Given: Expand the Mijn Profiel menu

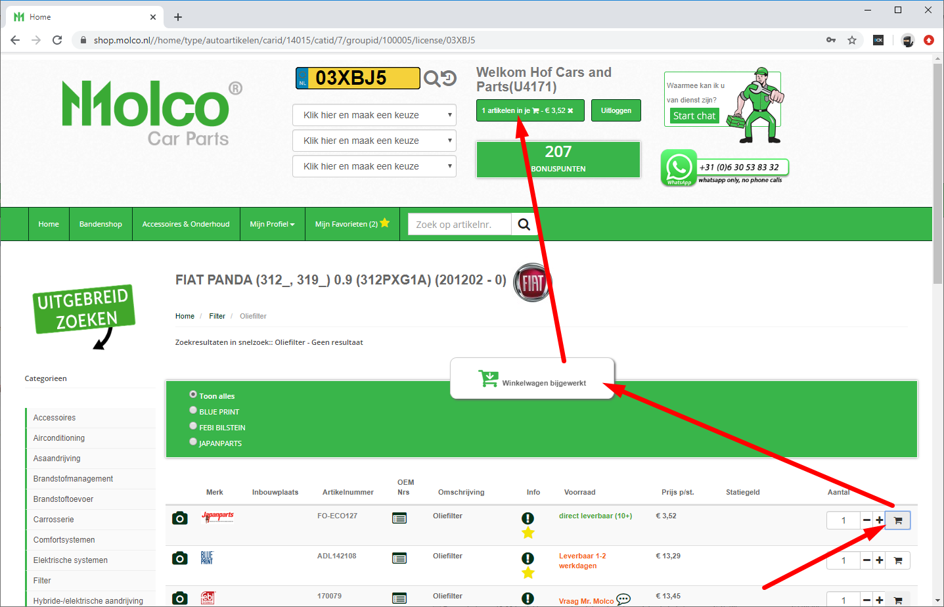Looking at the screenshot, I should (272, 224).
